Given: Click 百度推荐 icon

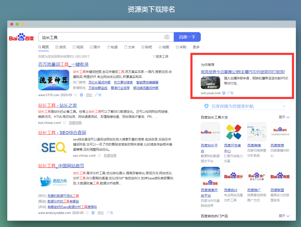Looking at the screenshot, I should [280, 132].
